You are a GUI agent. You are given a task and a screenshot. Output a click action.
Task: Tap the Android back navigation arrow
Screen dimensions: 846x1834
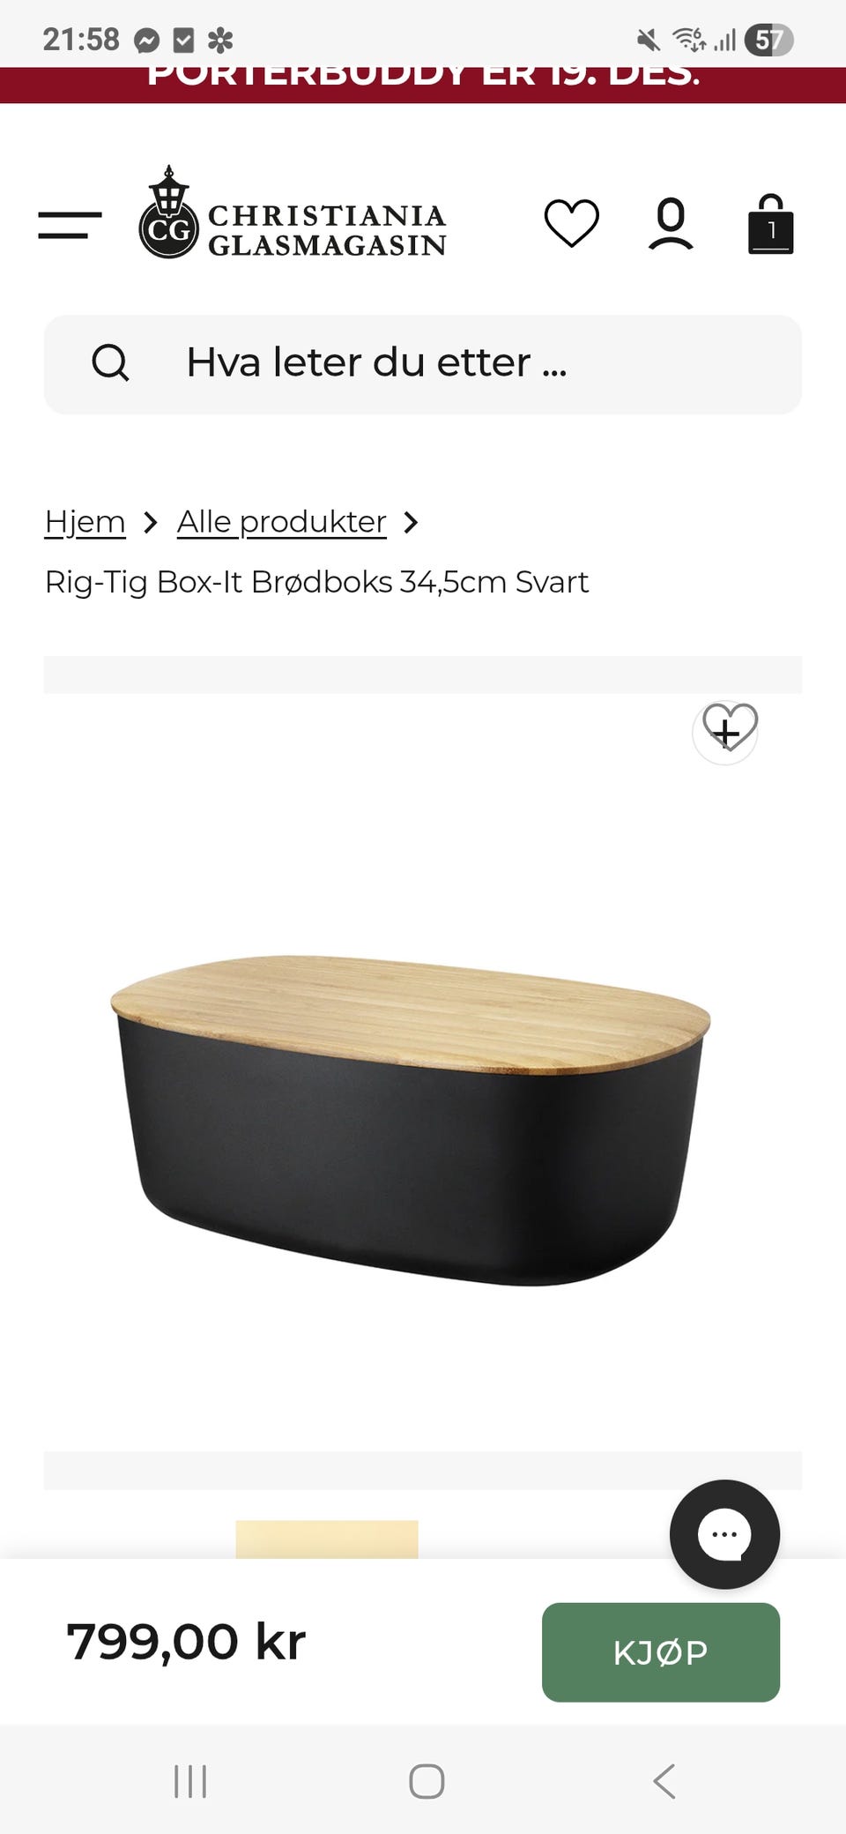(664, 1781)
